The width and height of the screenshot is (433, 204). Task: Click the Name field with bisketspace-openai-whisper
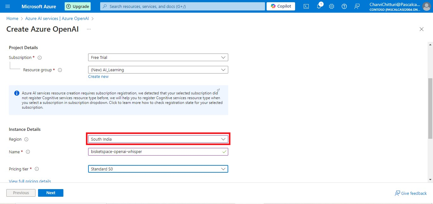pyautogui.click(x=155, y=152)
